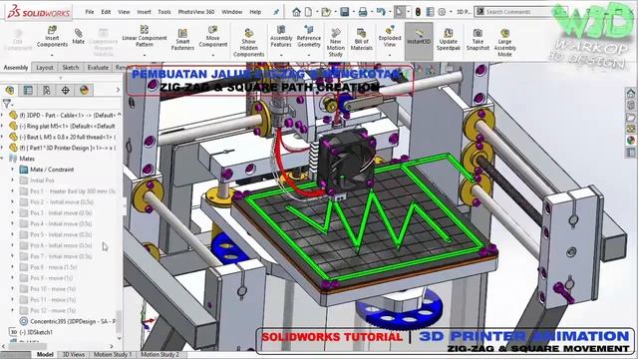
Task: Open the Tools menu
Action: (164, 12)
